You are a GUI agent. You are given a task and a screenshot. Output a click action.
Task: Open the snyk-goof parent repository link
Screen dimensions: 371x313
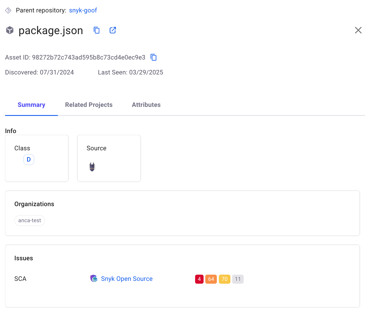[83, 10]
